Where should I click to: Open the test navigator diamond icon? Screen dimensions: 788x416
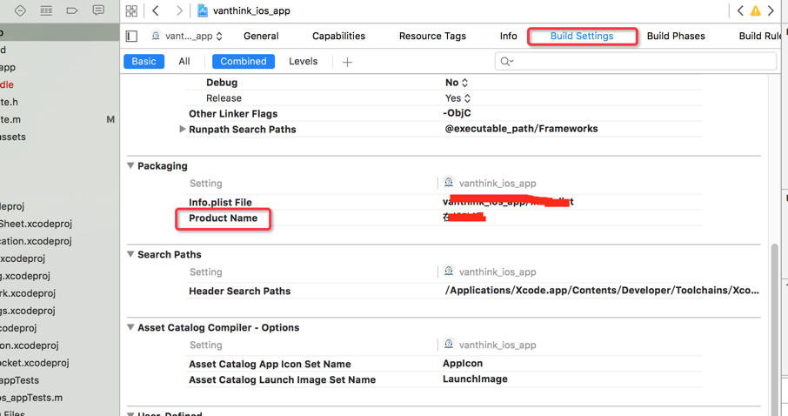(x=20, y=10)
